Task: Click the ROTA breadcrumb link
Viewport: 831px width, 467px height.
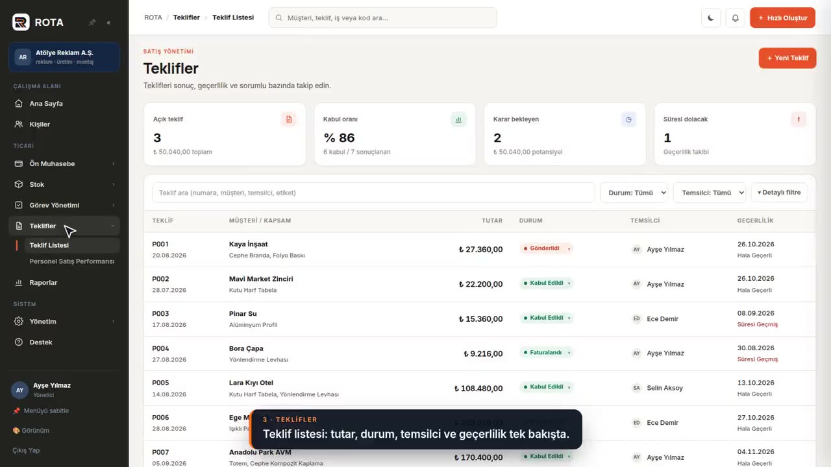Action: 153,18
